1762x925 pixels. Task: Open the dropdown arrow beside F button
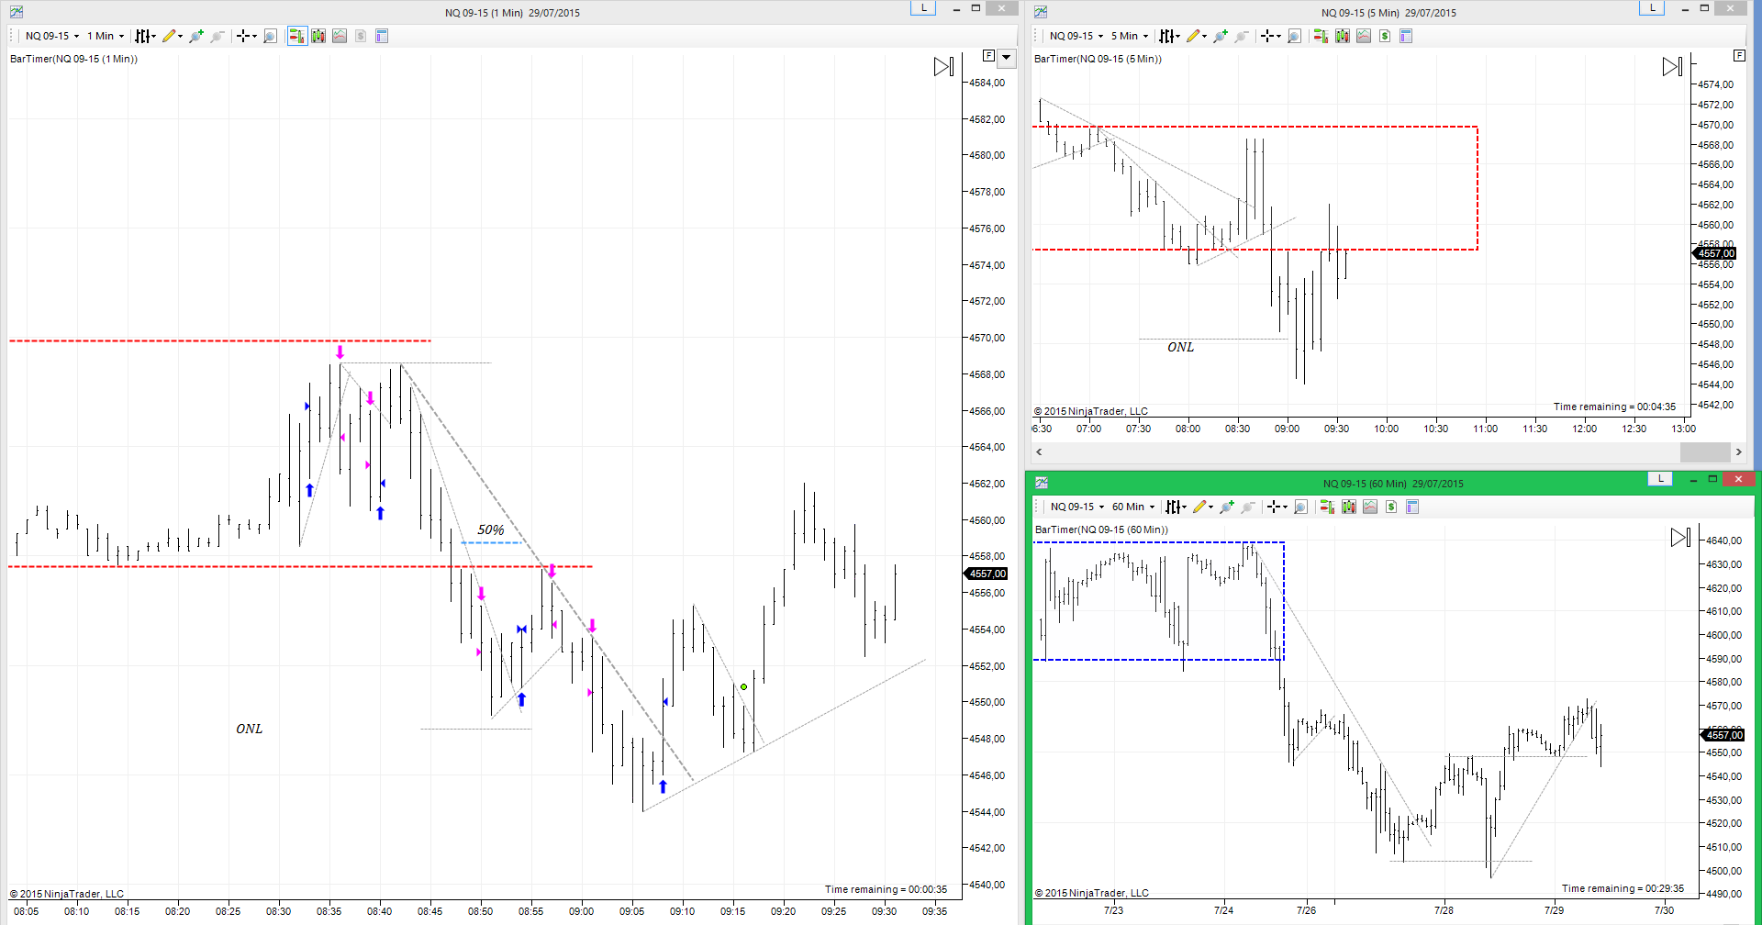click(x=1007, y=57)
